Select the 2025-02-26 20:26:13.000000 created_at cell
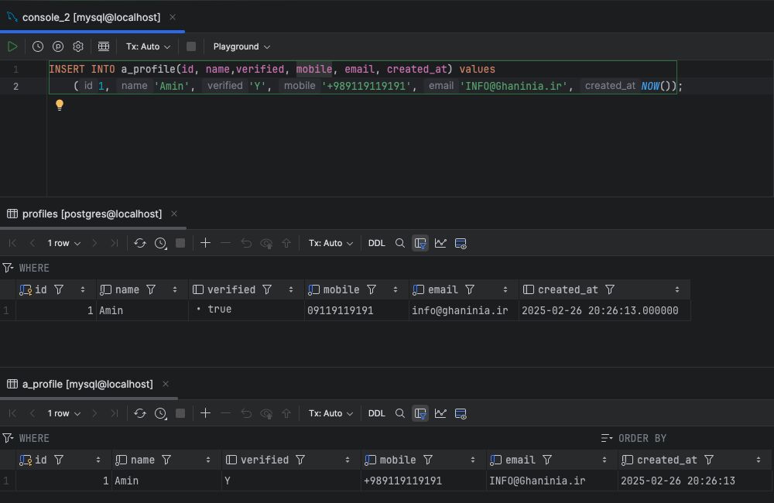This screenshot has height=503, width=774. 604,310
